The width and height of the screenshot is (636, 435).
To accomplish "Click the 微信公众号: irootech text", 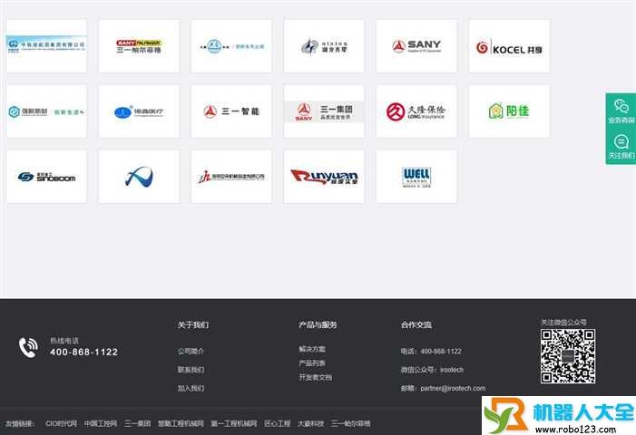I will pos(432,370).
